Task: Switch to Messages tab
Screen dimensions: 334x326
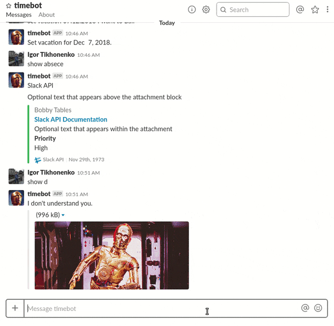Action: click(x=19, y=14)
